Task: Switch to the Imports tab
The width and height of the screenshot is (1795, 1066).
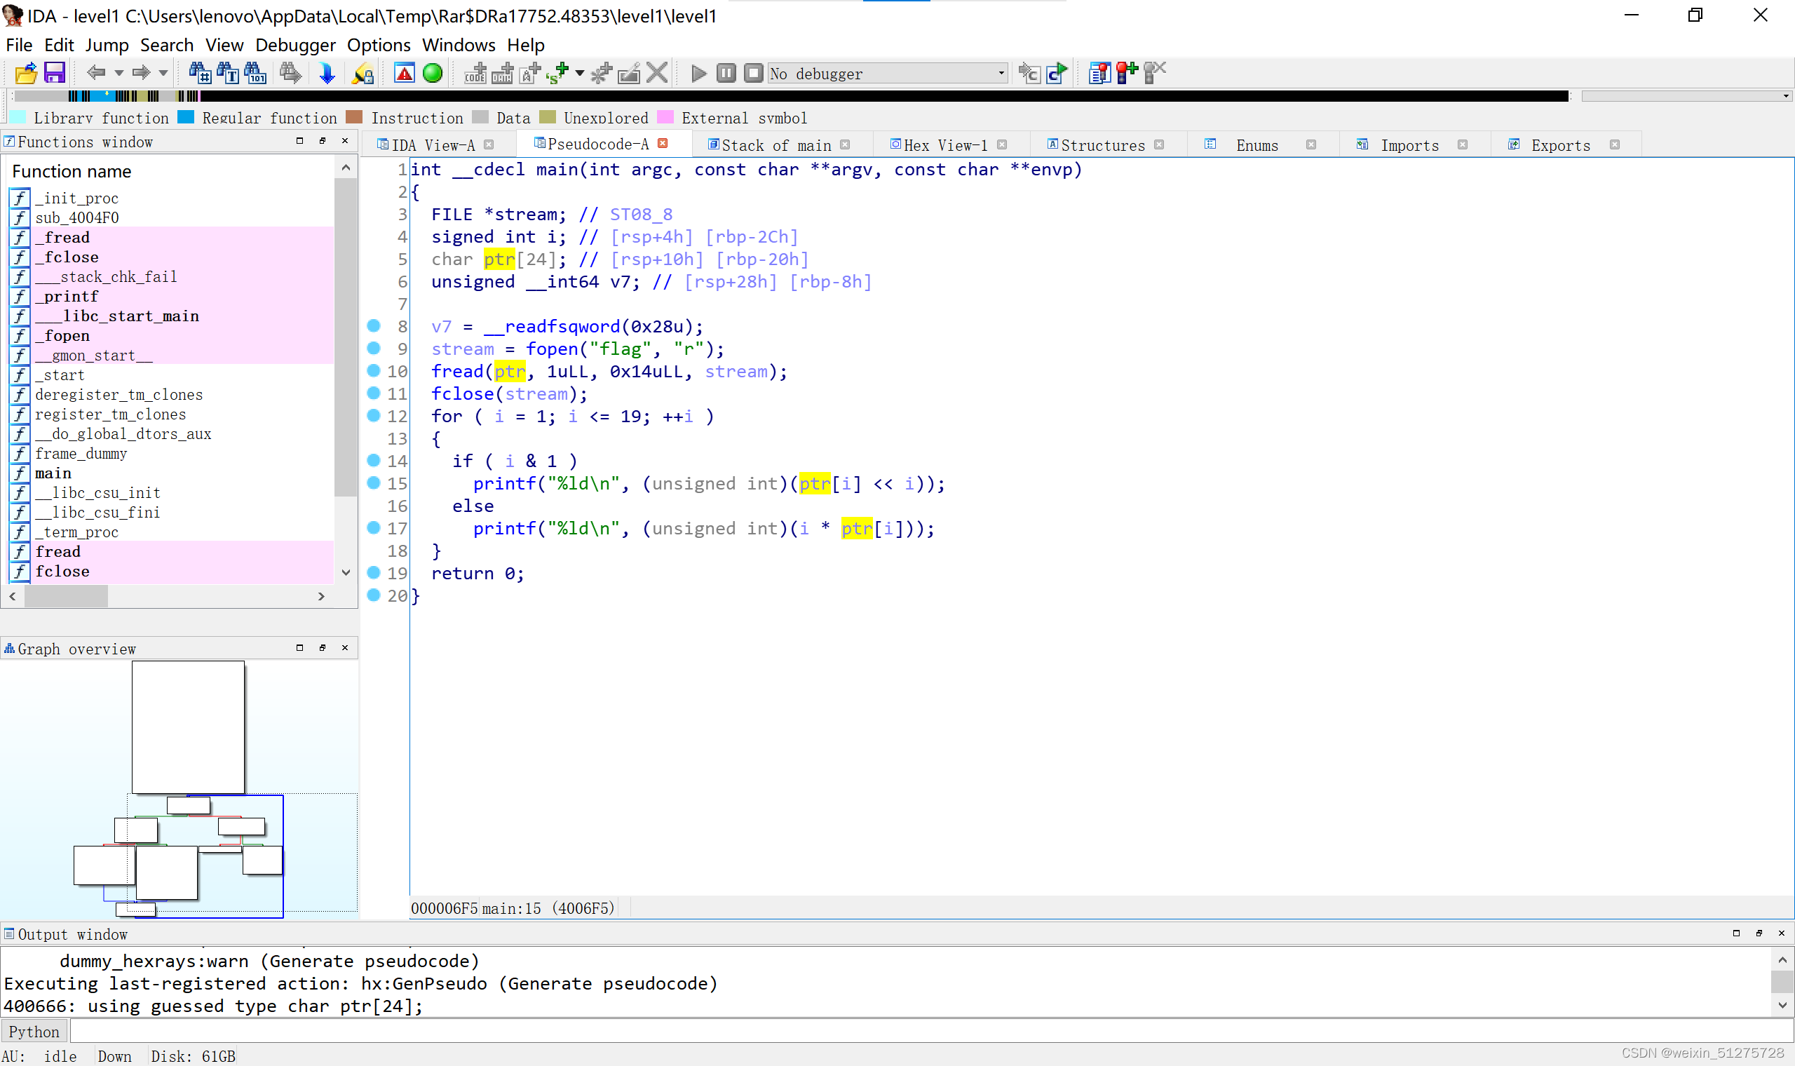Action: point(1409,145)
